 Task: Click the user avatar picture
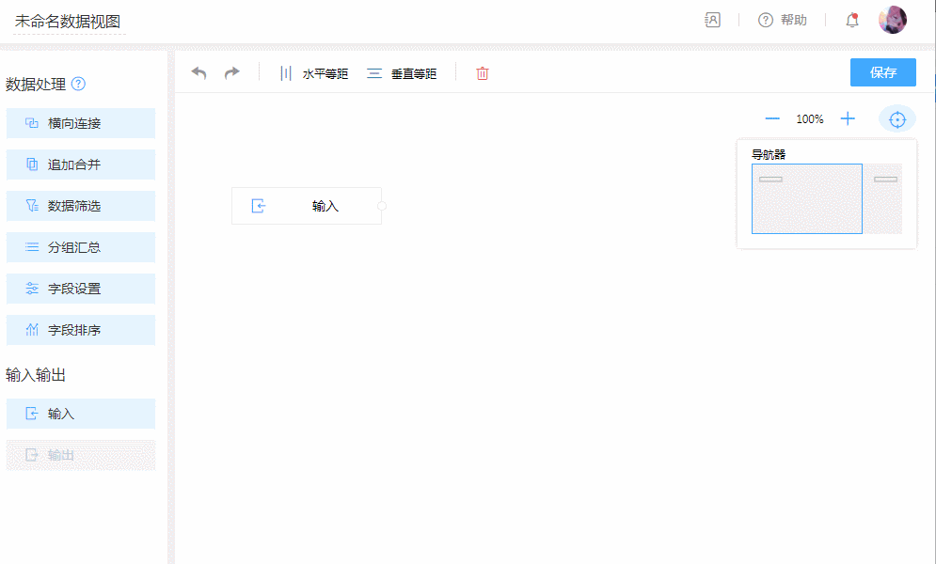pos(893,20)
